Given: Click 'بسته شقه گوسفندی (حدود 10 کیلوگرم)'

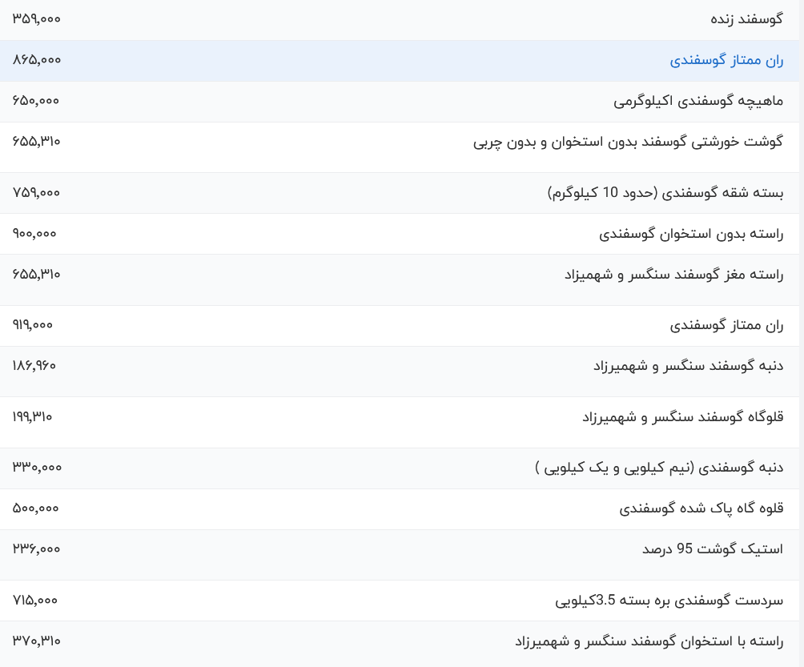Looking at the screenshot, I should [665, 193].
